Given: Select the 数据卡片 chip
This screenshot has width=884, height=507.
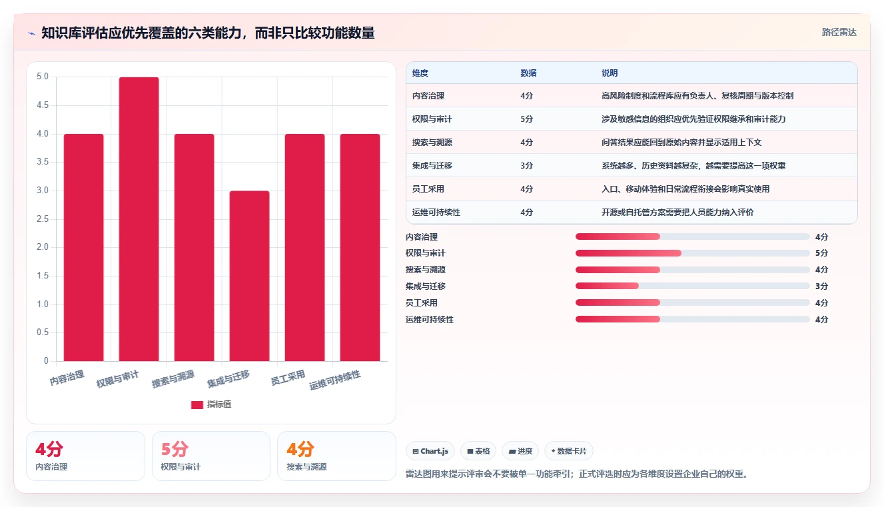Looking at the screenshot, I should (568, 451).
